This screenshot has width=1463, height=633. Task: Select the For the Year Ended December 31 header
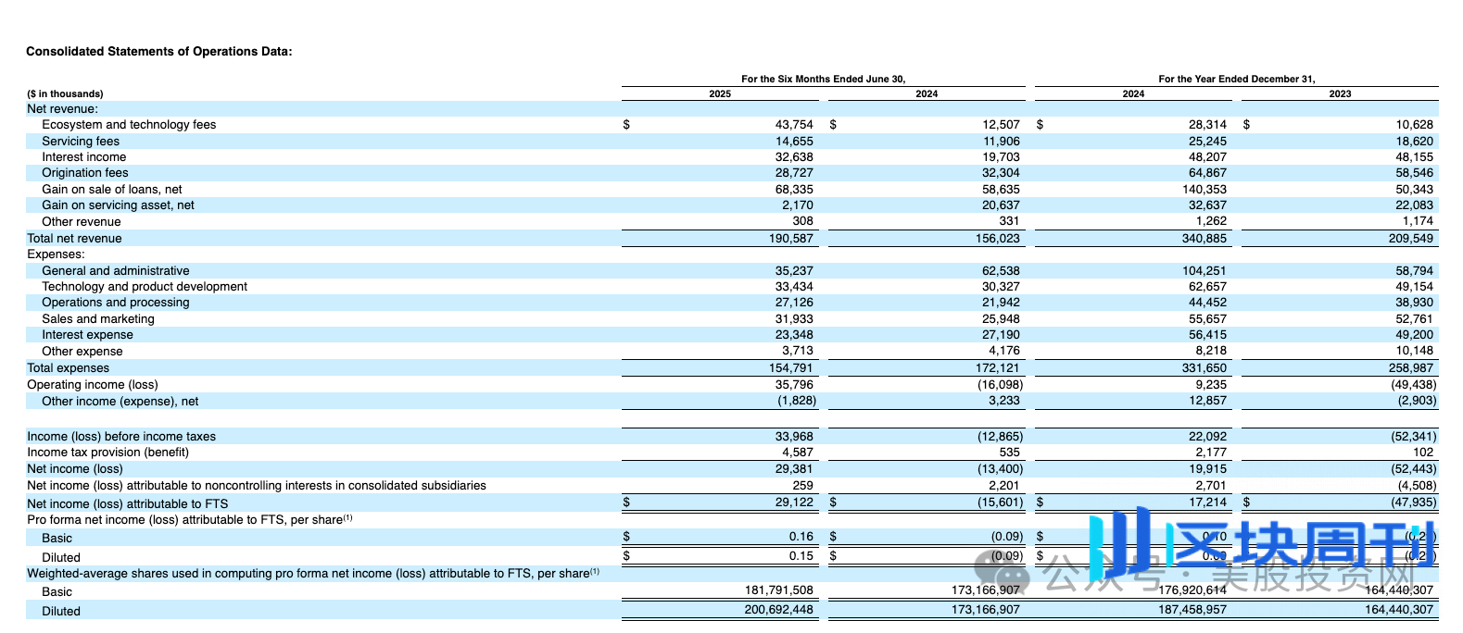coord(1236,79)
